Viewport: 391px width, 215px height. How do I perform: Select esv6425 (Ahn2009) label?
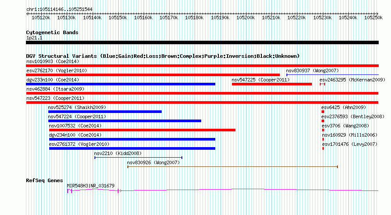coord(344,107)
